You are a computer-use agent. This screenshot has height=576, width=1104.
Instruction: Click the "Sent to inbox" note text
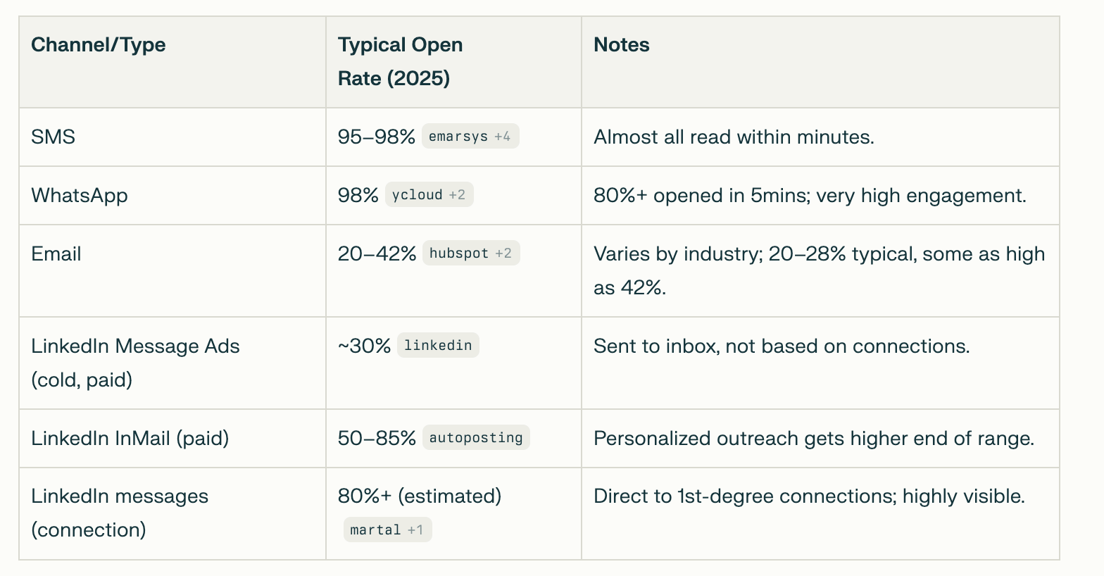782,346
